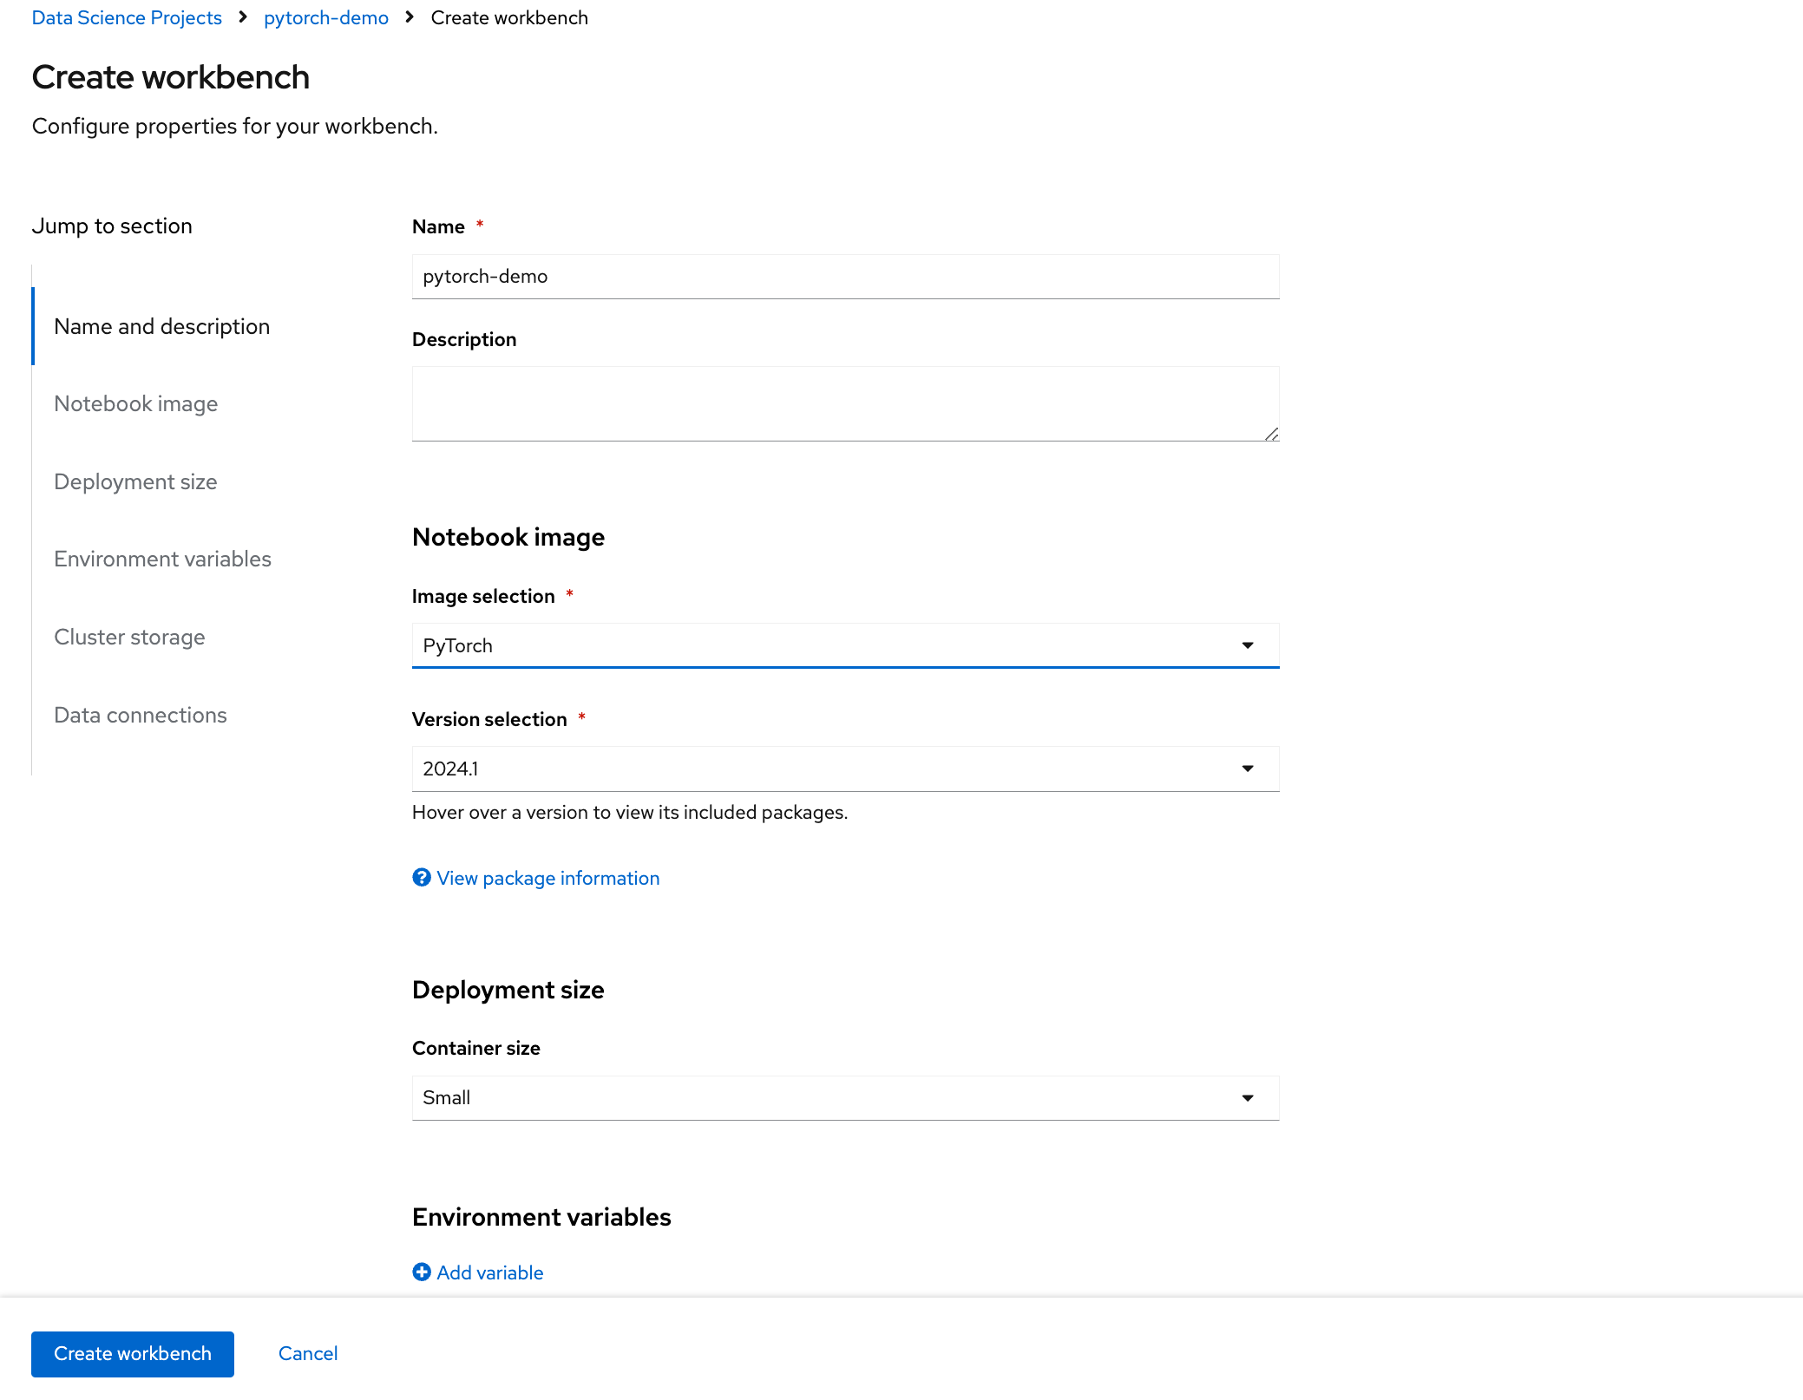
Task: Jump to Cluster storage section
Action: pyautogui.click(x=129, y=637)
